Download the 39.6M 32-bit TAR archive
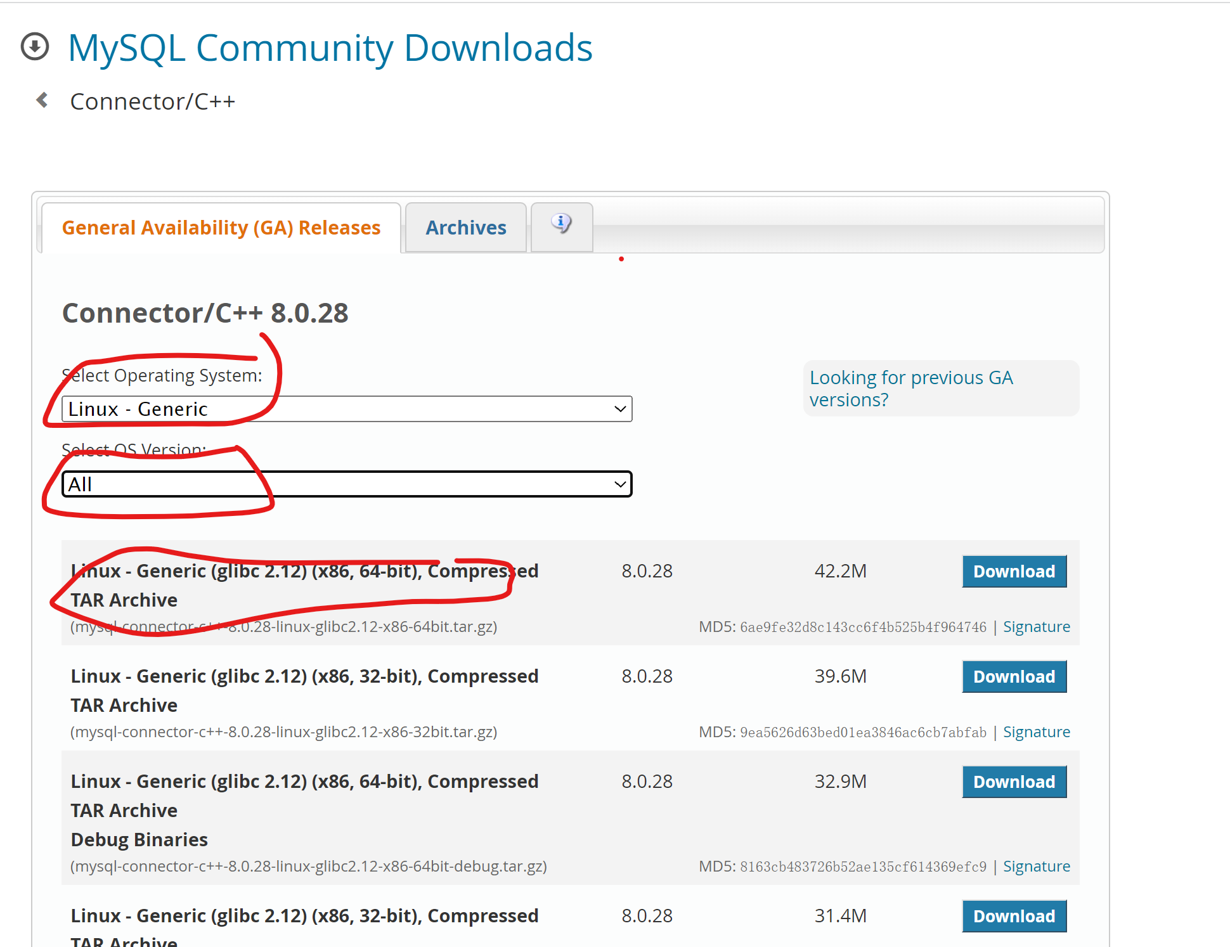 click(x=1013, y=676)
